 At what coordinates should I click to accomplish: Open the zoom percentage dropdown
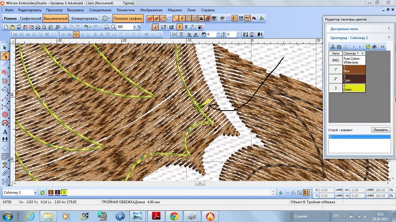click(x=134, y=27)
